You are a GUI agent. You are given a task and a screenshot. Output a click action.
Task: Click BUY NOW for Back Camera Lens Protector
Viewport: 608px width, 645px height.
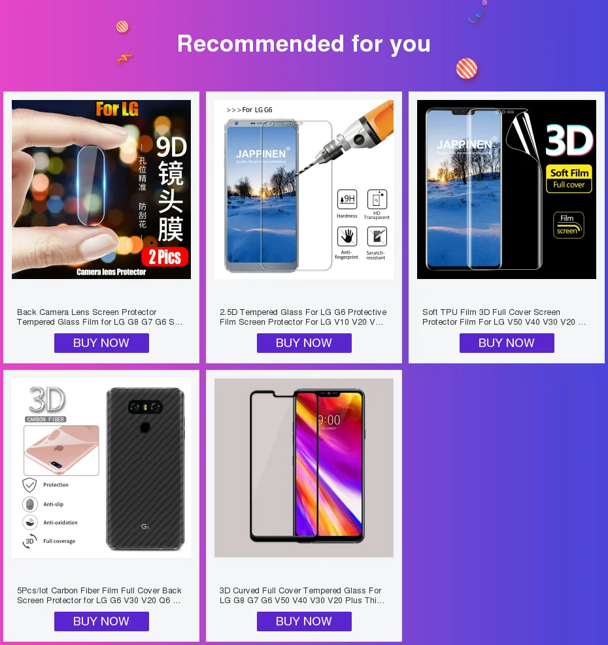[x=101, y=343]
